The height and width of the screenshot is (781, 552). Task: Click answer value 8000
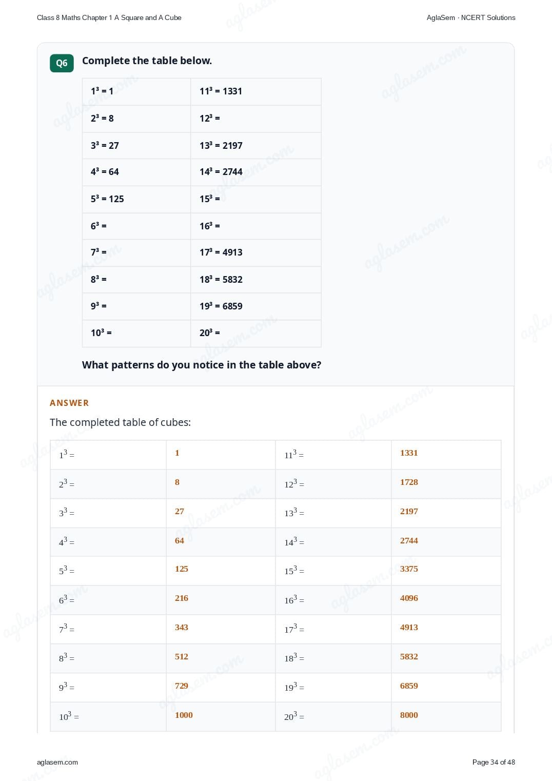coord(409,715)
